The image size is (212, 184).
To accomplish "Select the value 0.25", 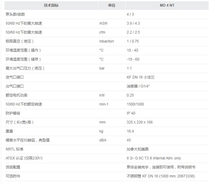I will click(x=130, y=95).
